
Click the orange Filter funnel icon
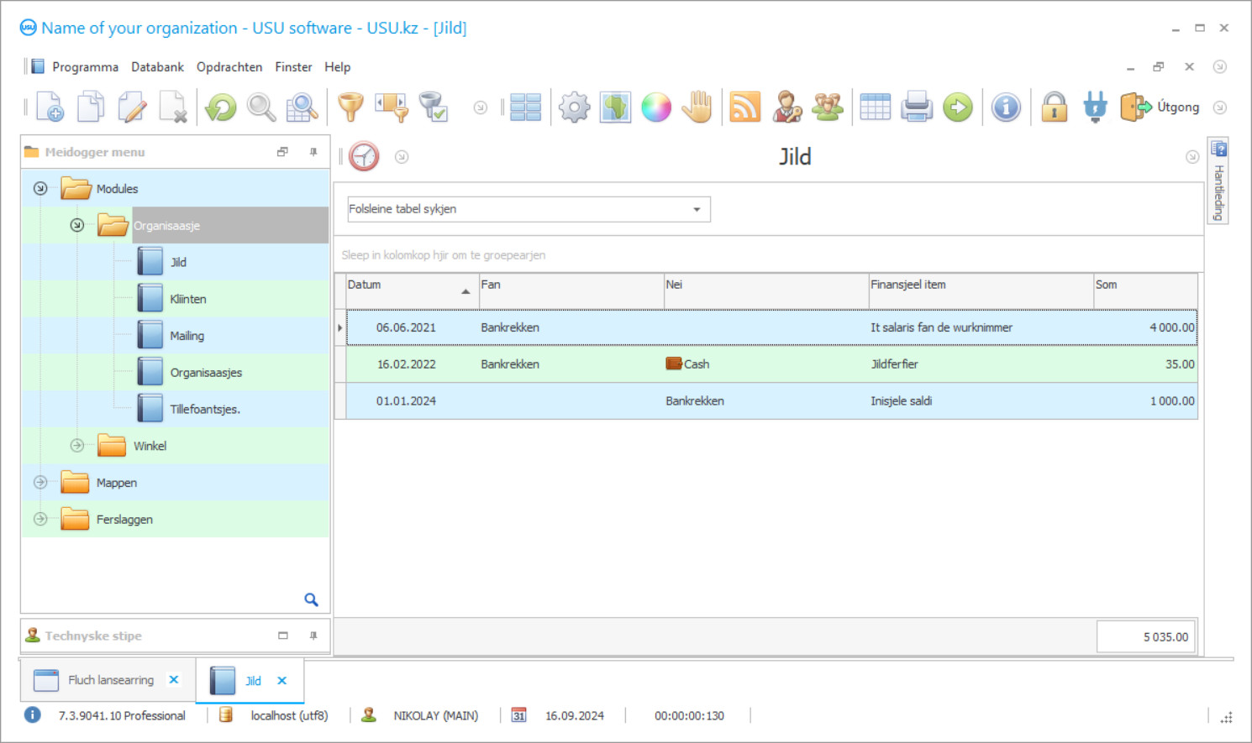point(350,107)
